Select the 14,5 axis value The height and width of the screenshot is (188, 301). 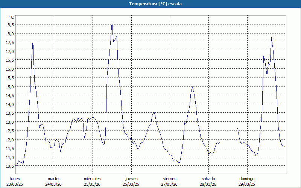coord(10,96)
